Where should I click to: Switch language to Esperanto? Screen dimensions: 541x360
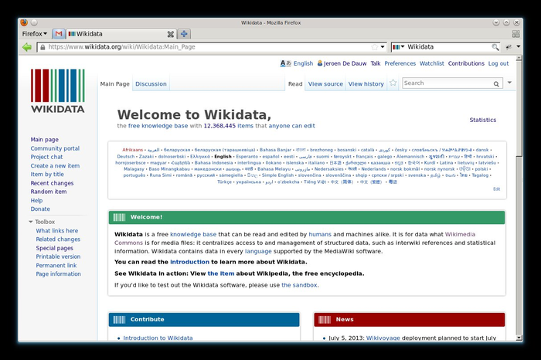point(247,157)
